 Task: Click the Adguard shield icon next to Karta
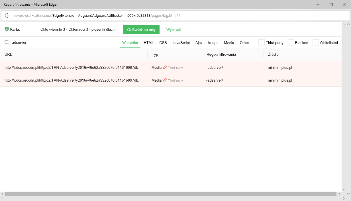[7, 29]
